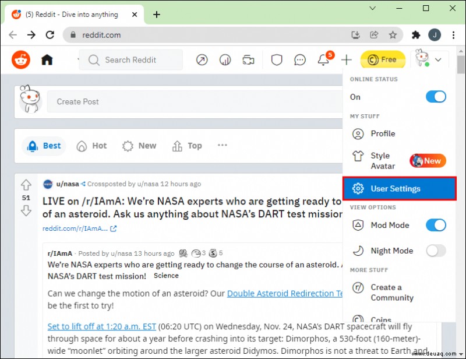
Task: Click the Reddit logo icon
Action: coord(21,60)
